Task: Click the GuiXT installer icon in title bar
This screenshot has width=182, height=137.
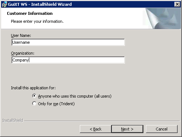Action: click(4, 4)
